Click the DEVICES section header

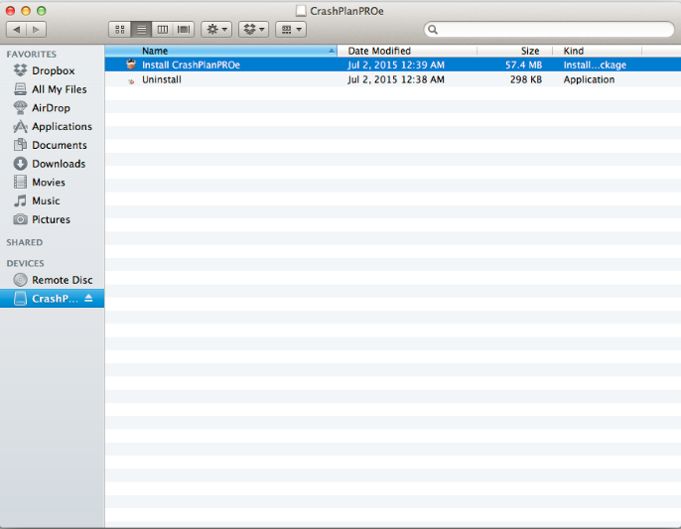25,264
